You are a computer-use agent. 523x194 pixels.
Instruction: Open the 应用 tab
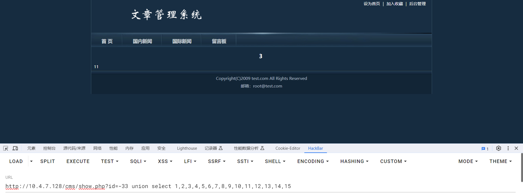click(x=145, y=148)
